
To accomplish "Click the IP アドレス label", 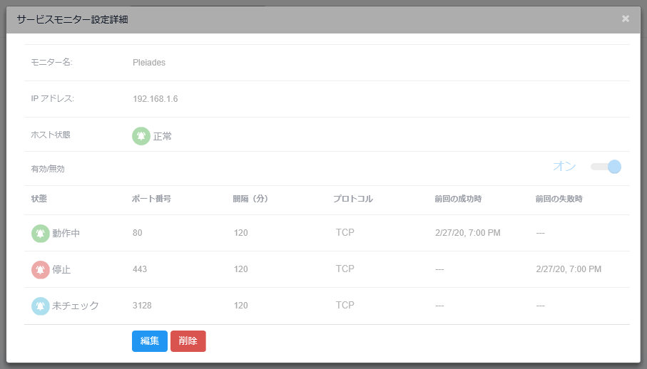I will [52, 98].
